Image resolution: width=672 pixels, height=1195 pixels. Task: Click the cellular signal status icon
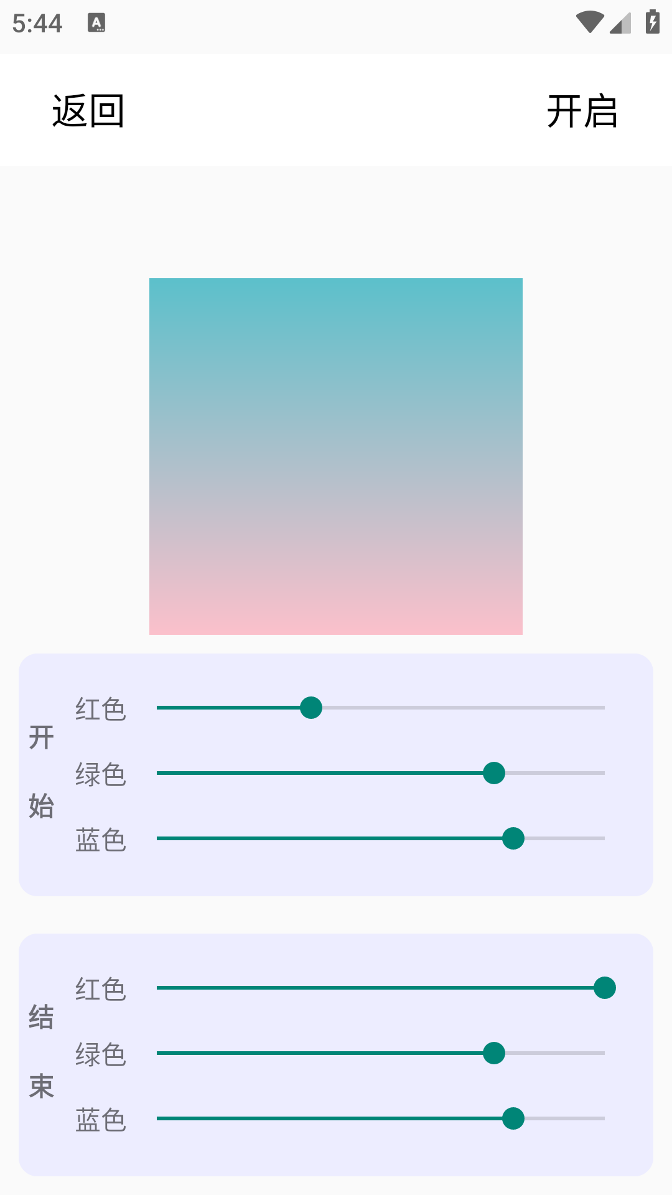click(x=620, y=23)
